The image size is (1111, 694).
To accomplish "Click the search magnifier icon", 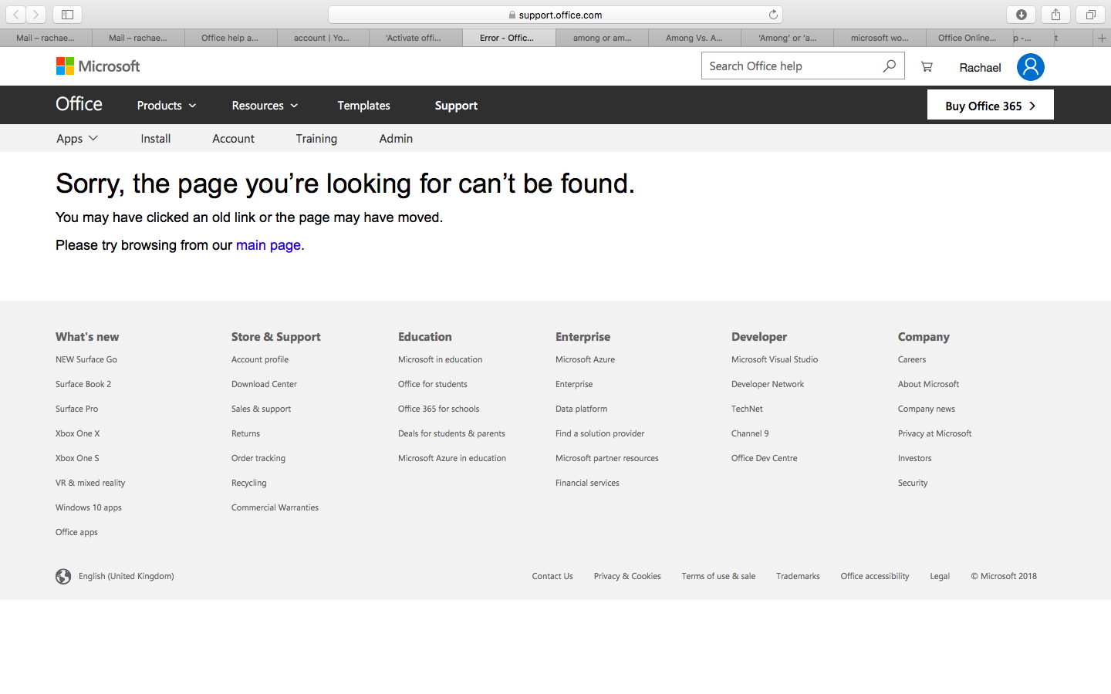I will click(890, 66).
